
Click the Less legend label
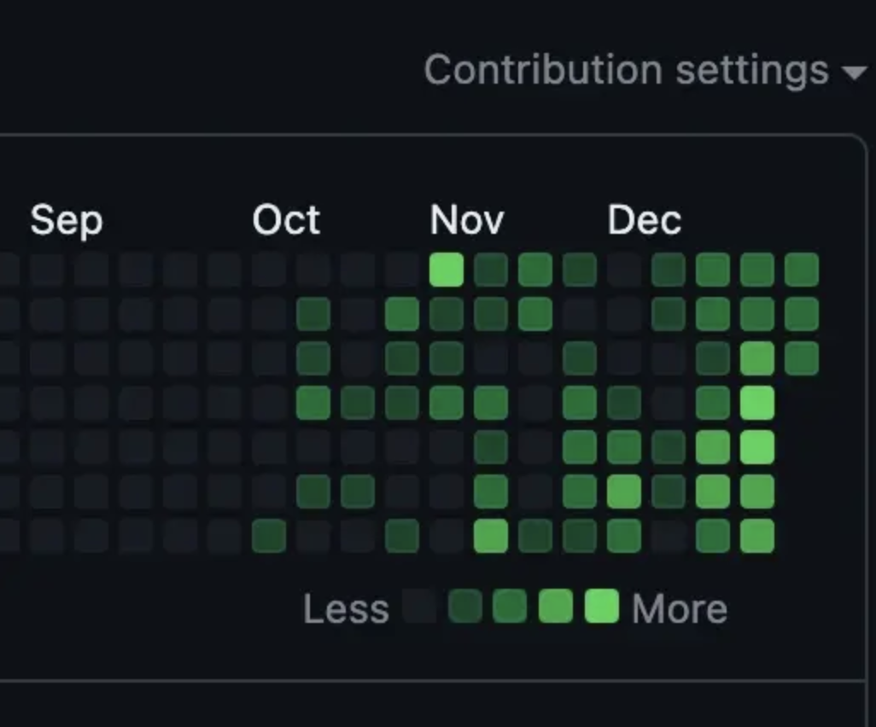346,608
